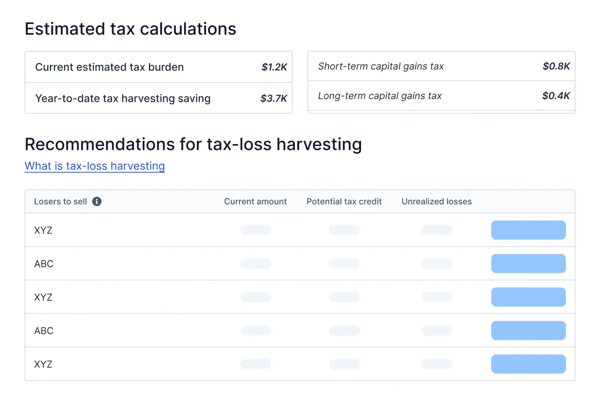
Task: Click the $0.8K short-term tax value
Action: click(556, 66)
